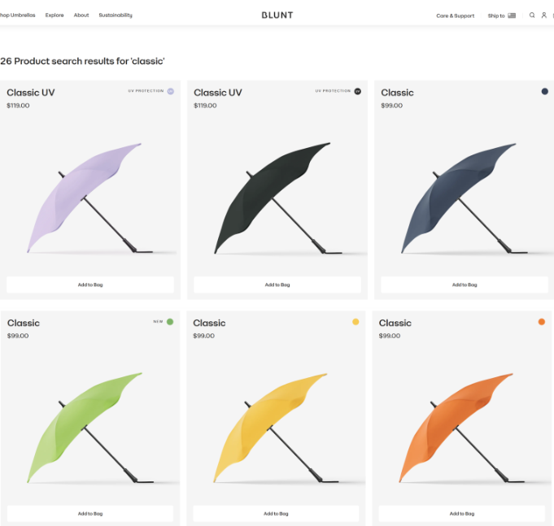Add the orange Classic umbrella to bag

click(x=462, y=514)
